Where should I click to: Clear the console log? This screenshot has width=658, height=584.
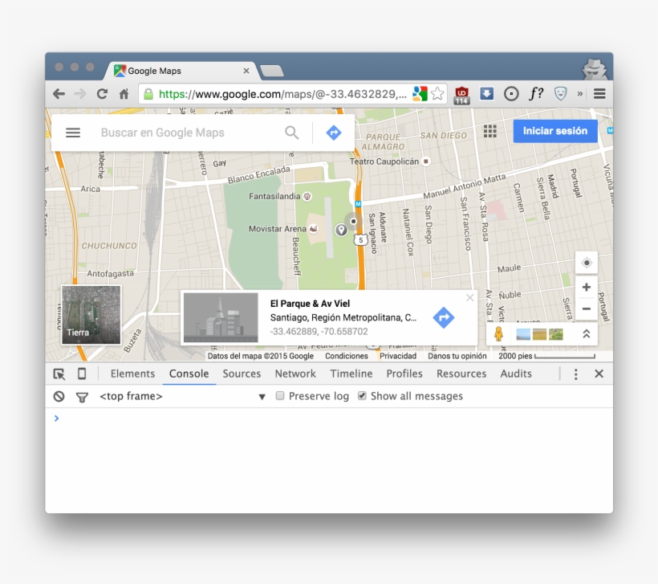[59, 396]
